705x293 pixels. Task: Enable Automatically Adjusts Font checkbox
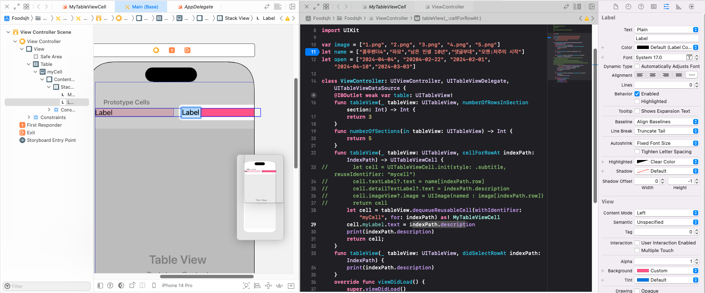coord(637,66)
